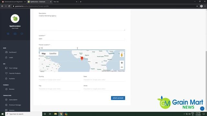This screenshot has height=116, width=207.
Task: Open the Windows Start menu
Action: pos(3,114)
